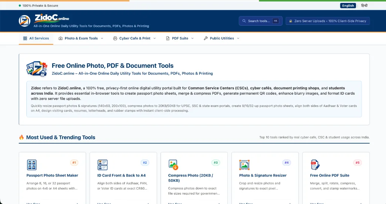Image resolution: width=386 pixels, height=204 pixels.
Task: Click the Free Online PDF Suite card icon
Action: tap(315, 165)
